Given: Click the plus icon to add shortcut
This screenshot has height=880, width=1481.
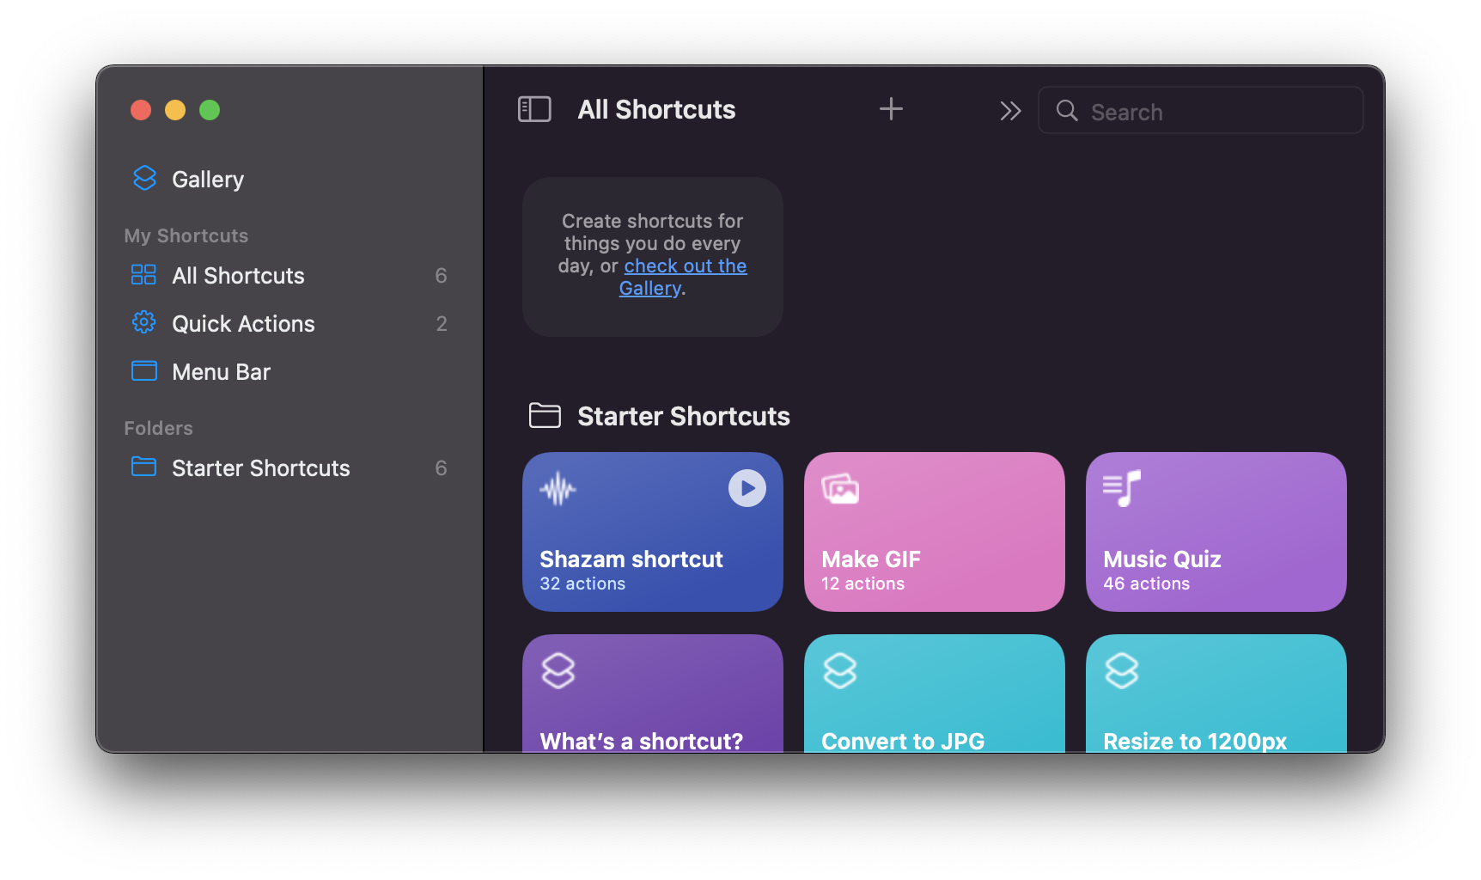Looking at the screenshot, I should tap(891, 109).
